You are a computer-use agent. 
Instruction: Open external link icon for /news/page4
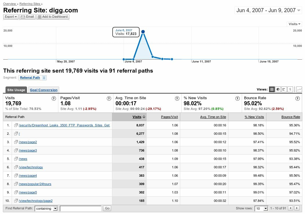click(x=16, y=176)
